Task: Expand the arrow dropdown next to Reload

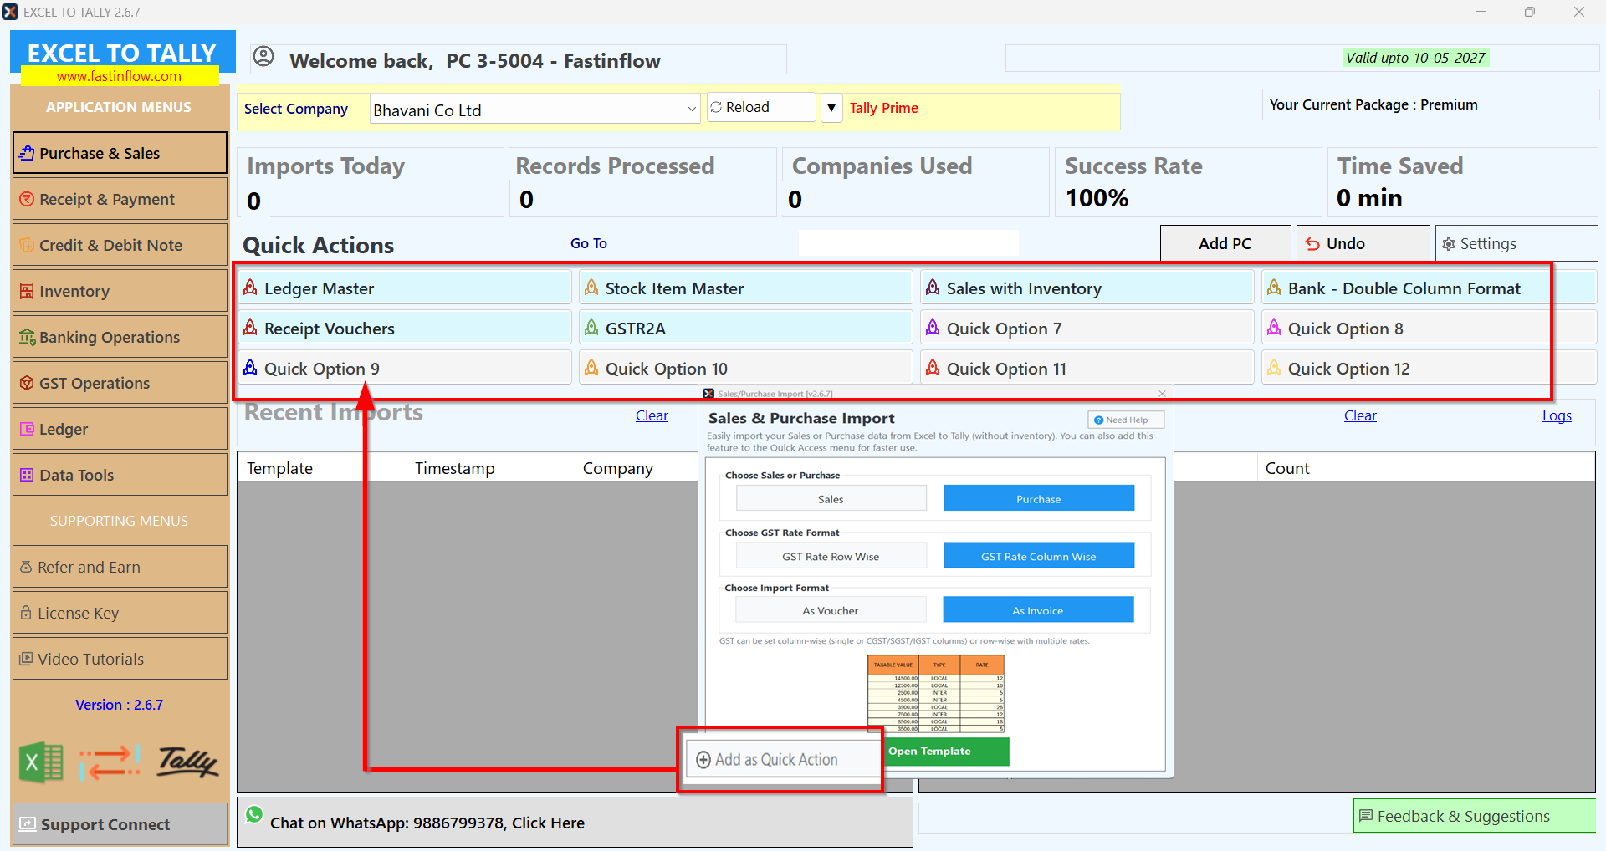Action: coord(831,108)
